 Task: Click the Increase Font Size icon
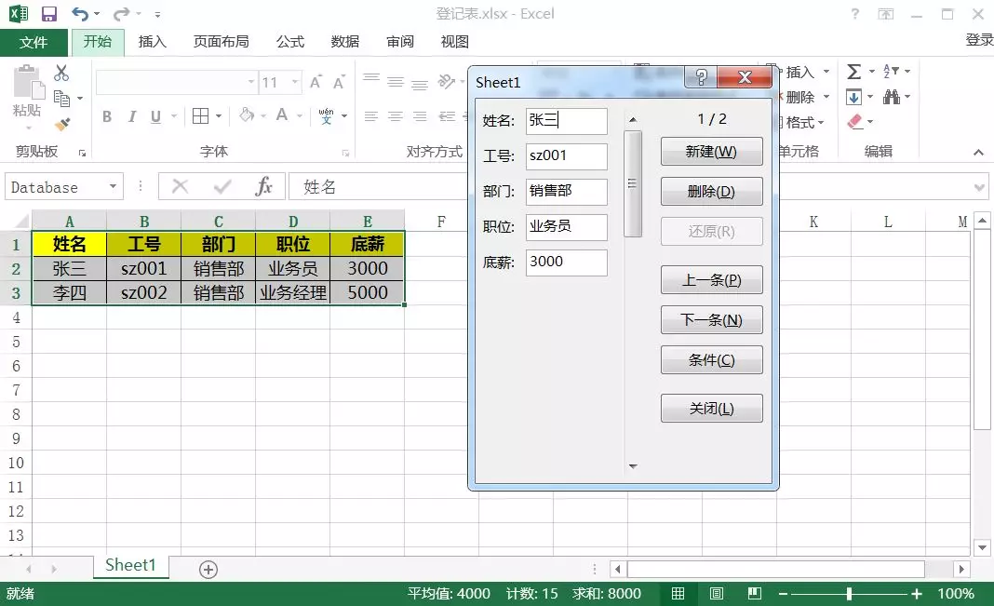(316, 82)
